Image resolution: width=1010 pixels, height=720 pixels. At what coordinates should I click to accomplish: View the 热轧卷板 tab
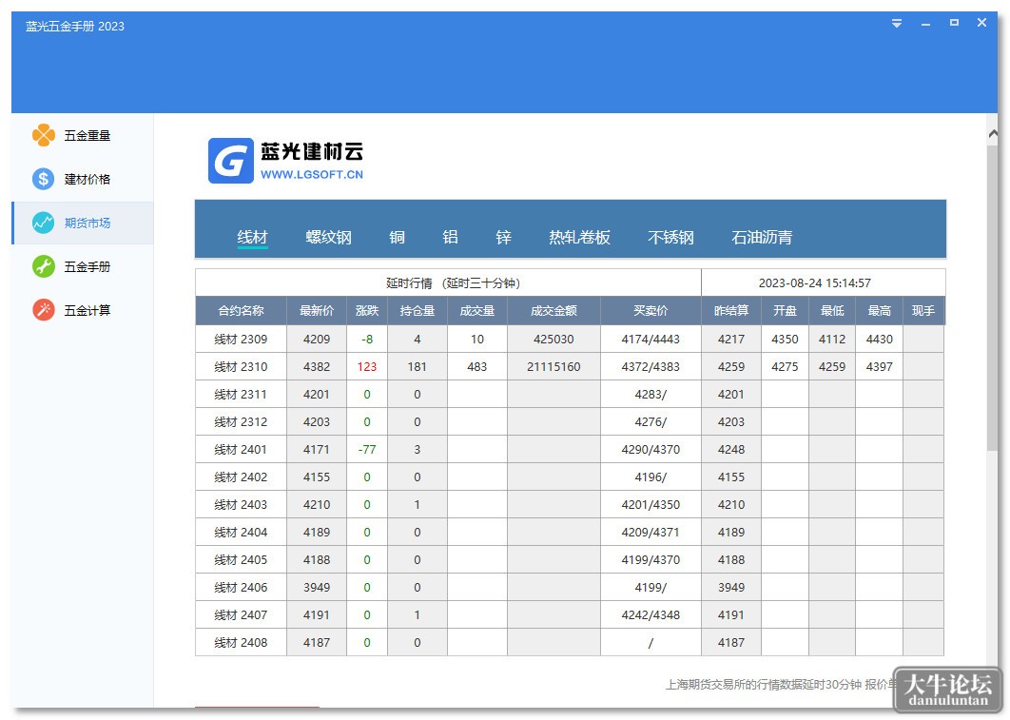(580, 237)
